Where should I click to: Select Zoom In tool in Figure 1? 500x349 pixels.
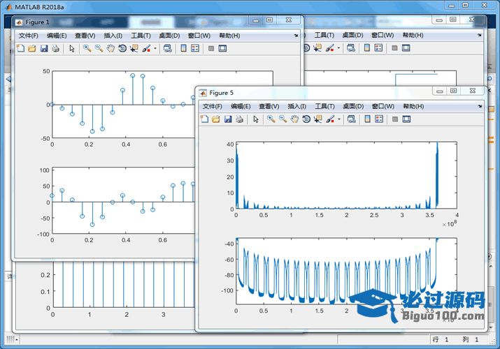pos(87,49)
